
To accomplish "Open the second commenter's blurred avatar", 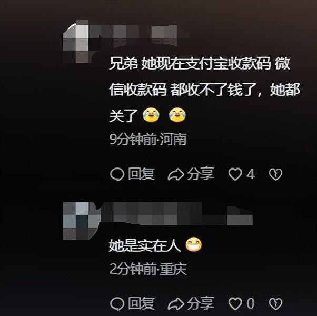I will pyautogui.click(x=82, y=221).
